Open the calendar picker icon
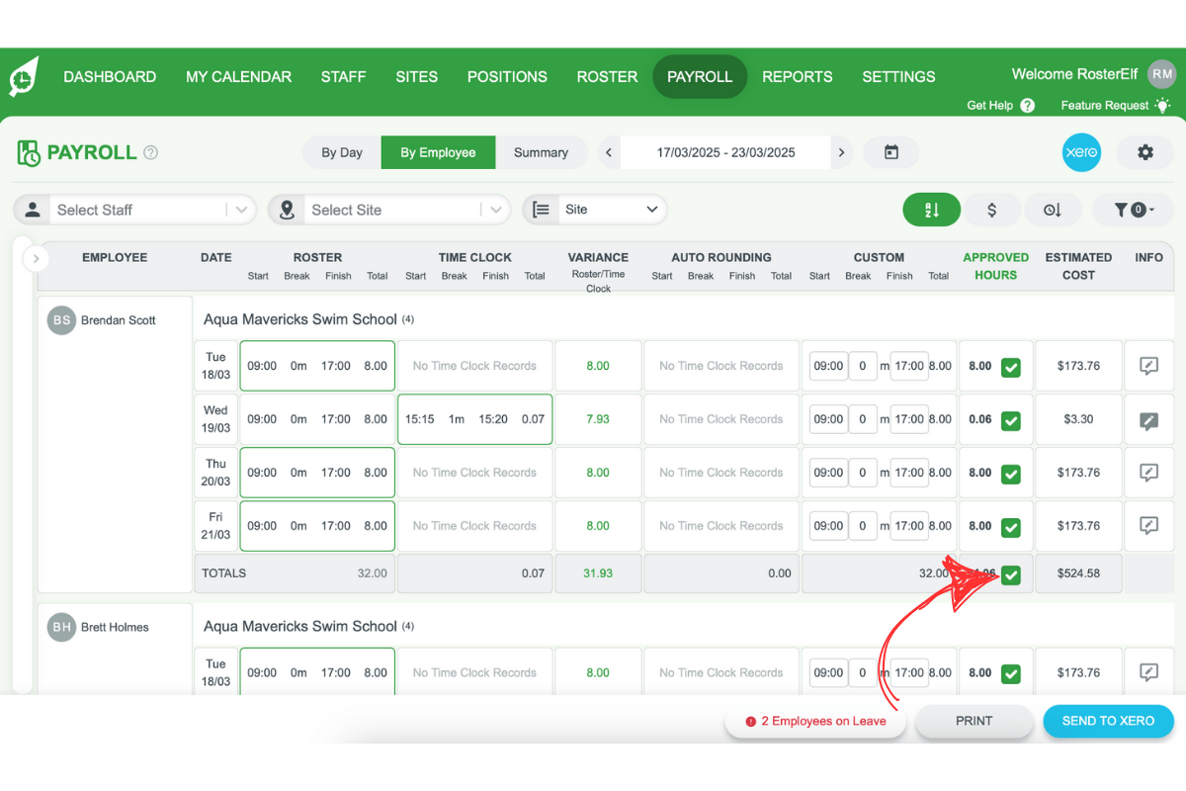 coord(891,152)
